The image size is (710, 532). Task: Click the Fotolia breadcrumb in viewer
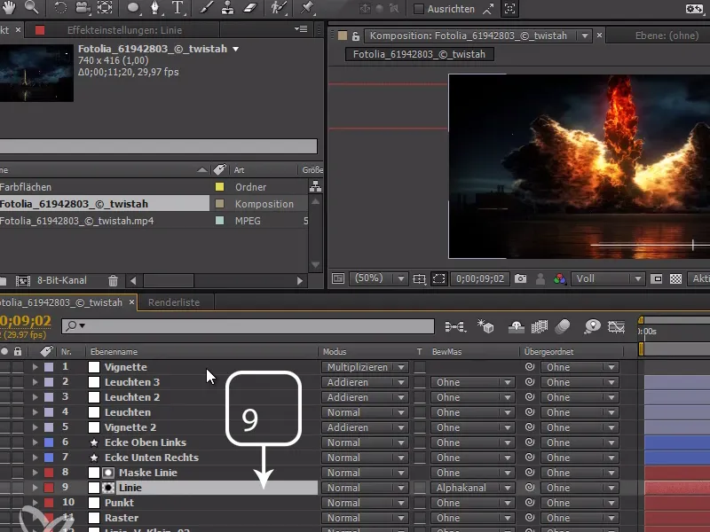coord(419,54)
